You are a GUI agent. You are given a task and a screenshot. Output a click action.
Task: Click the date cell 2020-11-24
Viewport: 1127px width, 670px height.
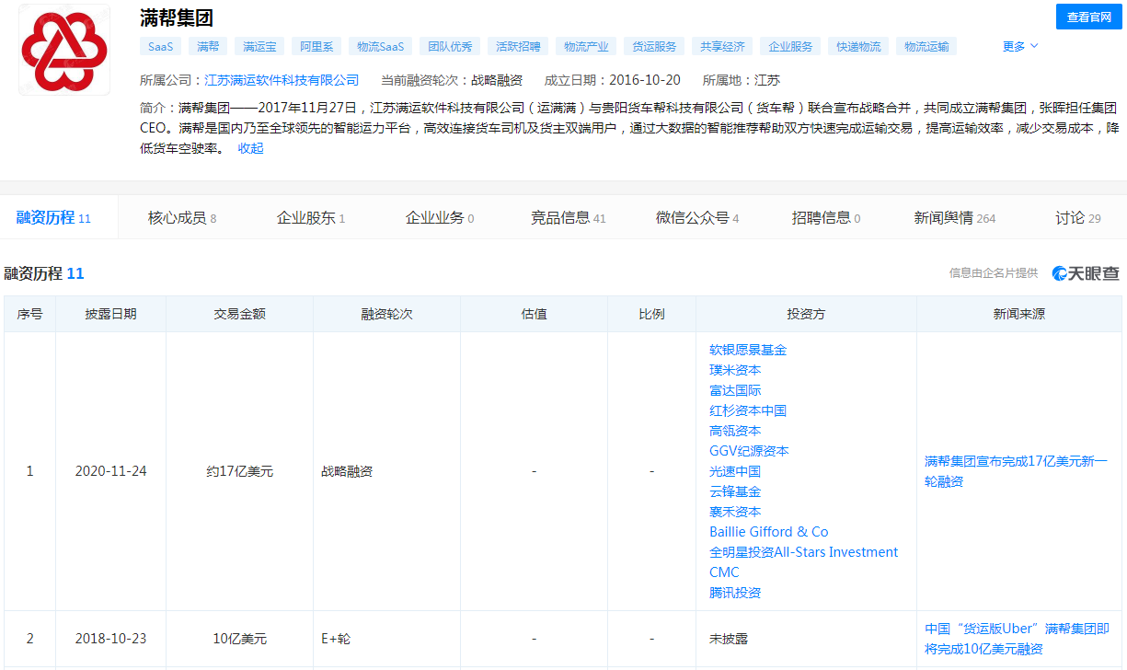(x=110, y=471)
